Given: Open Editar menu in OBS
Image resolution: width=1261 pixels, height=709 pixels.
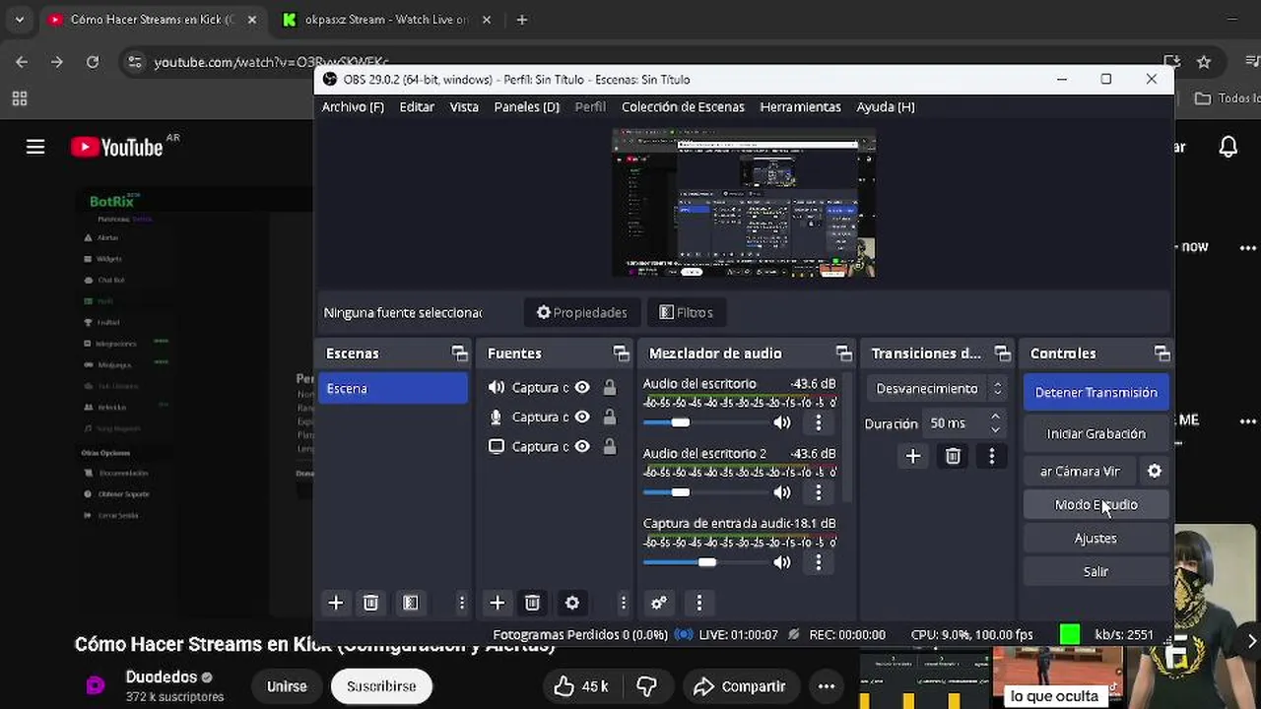Looking at the screenshot, I should (417, 106).
